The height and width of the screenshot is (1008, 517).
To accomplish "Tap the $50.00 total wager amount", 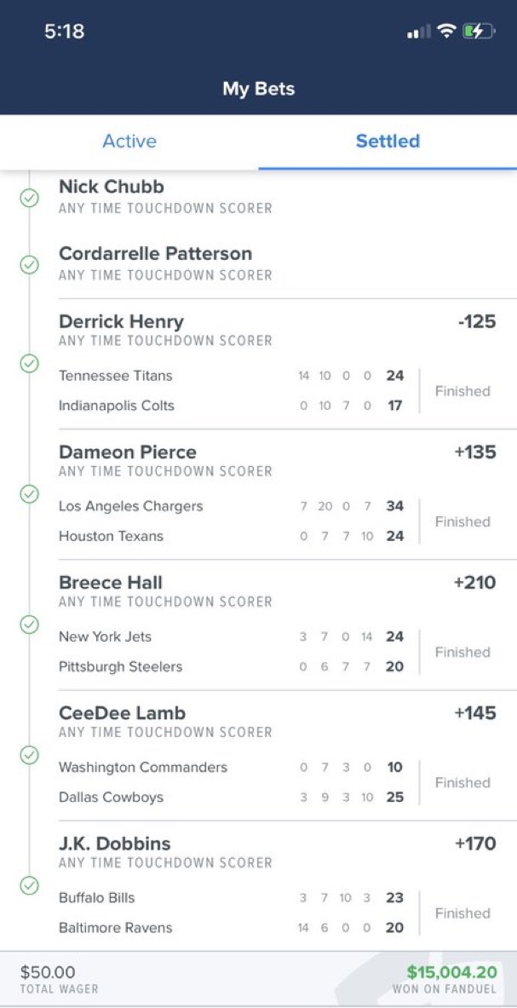I will point(48,972).
